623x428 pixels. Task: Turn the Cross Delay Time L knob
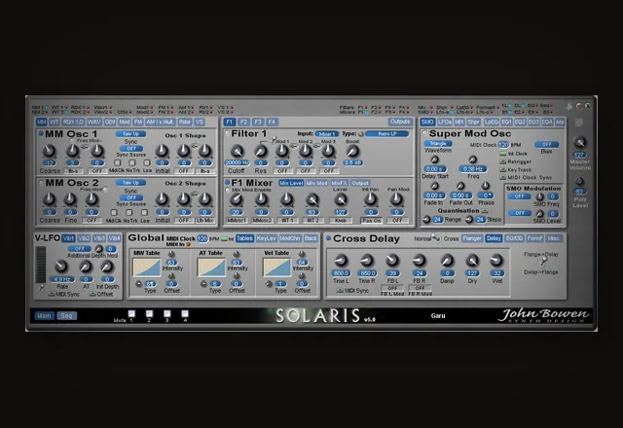(341, 261)
